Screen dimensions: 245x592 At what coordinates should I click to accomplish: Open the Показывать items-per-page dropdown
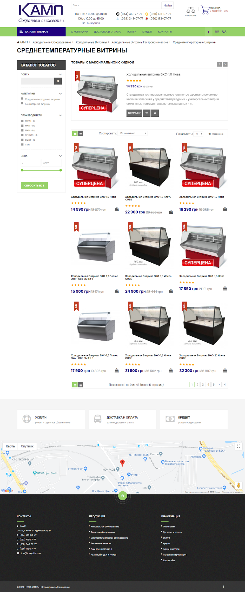(199, 134)
